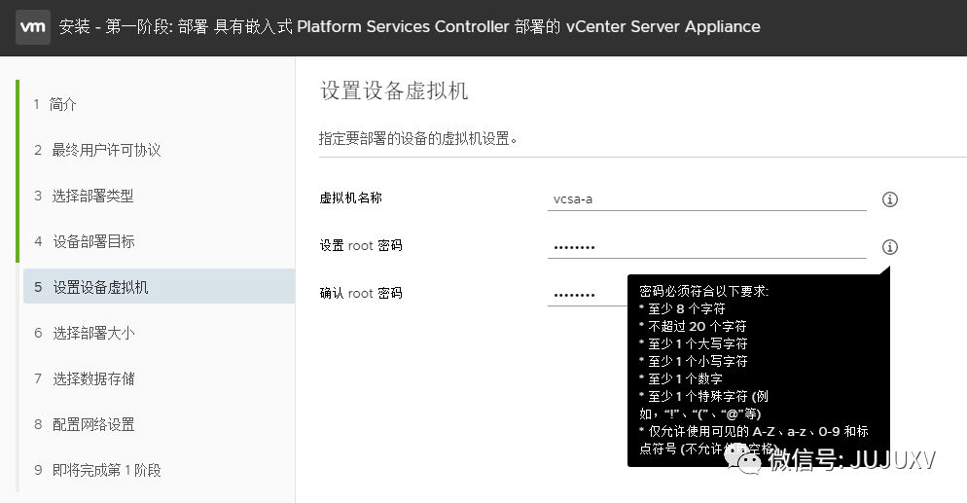Click tooltip line 不超过 20 个字符
The width and height of the screenshot is (967, 503).
[694, 326]
